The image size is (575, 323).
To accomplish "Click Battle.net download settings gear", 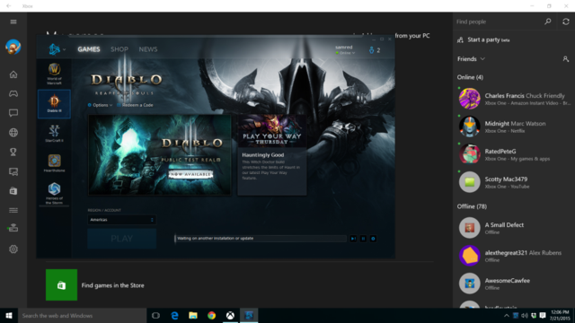I will click(373, 239).
